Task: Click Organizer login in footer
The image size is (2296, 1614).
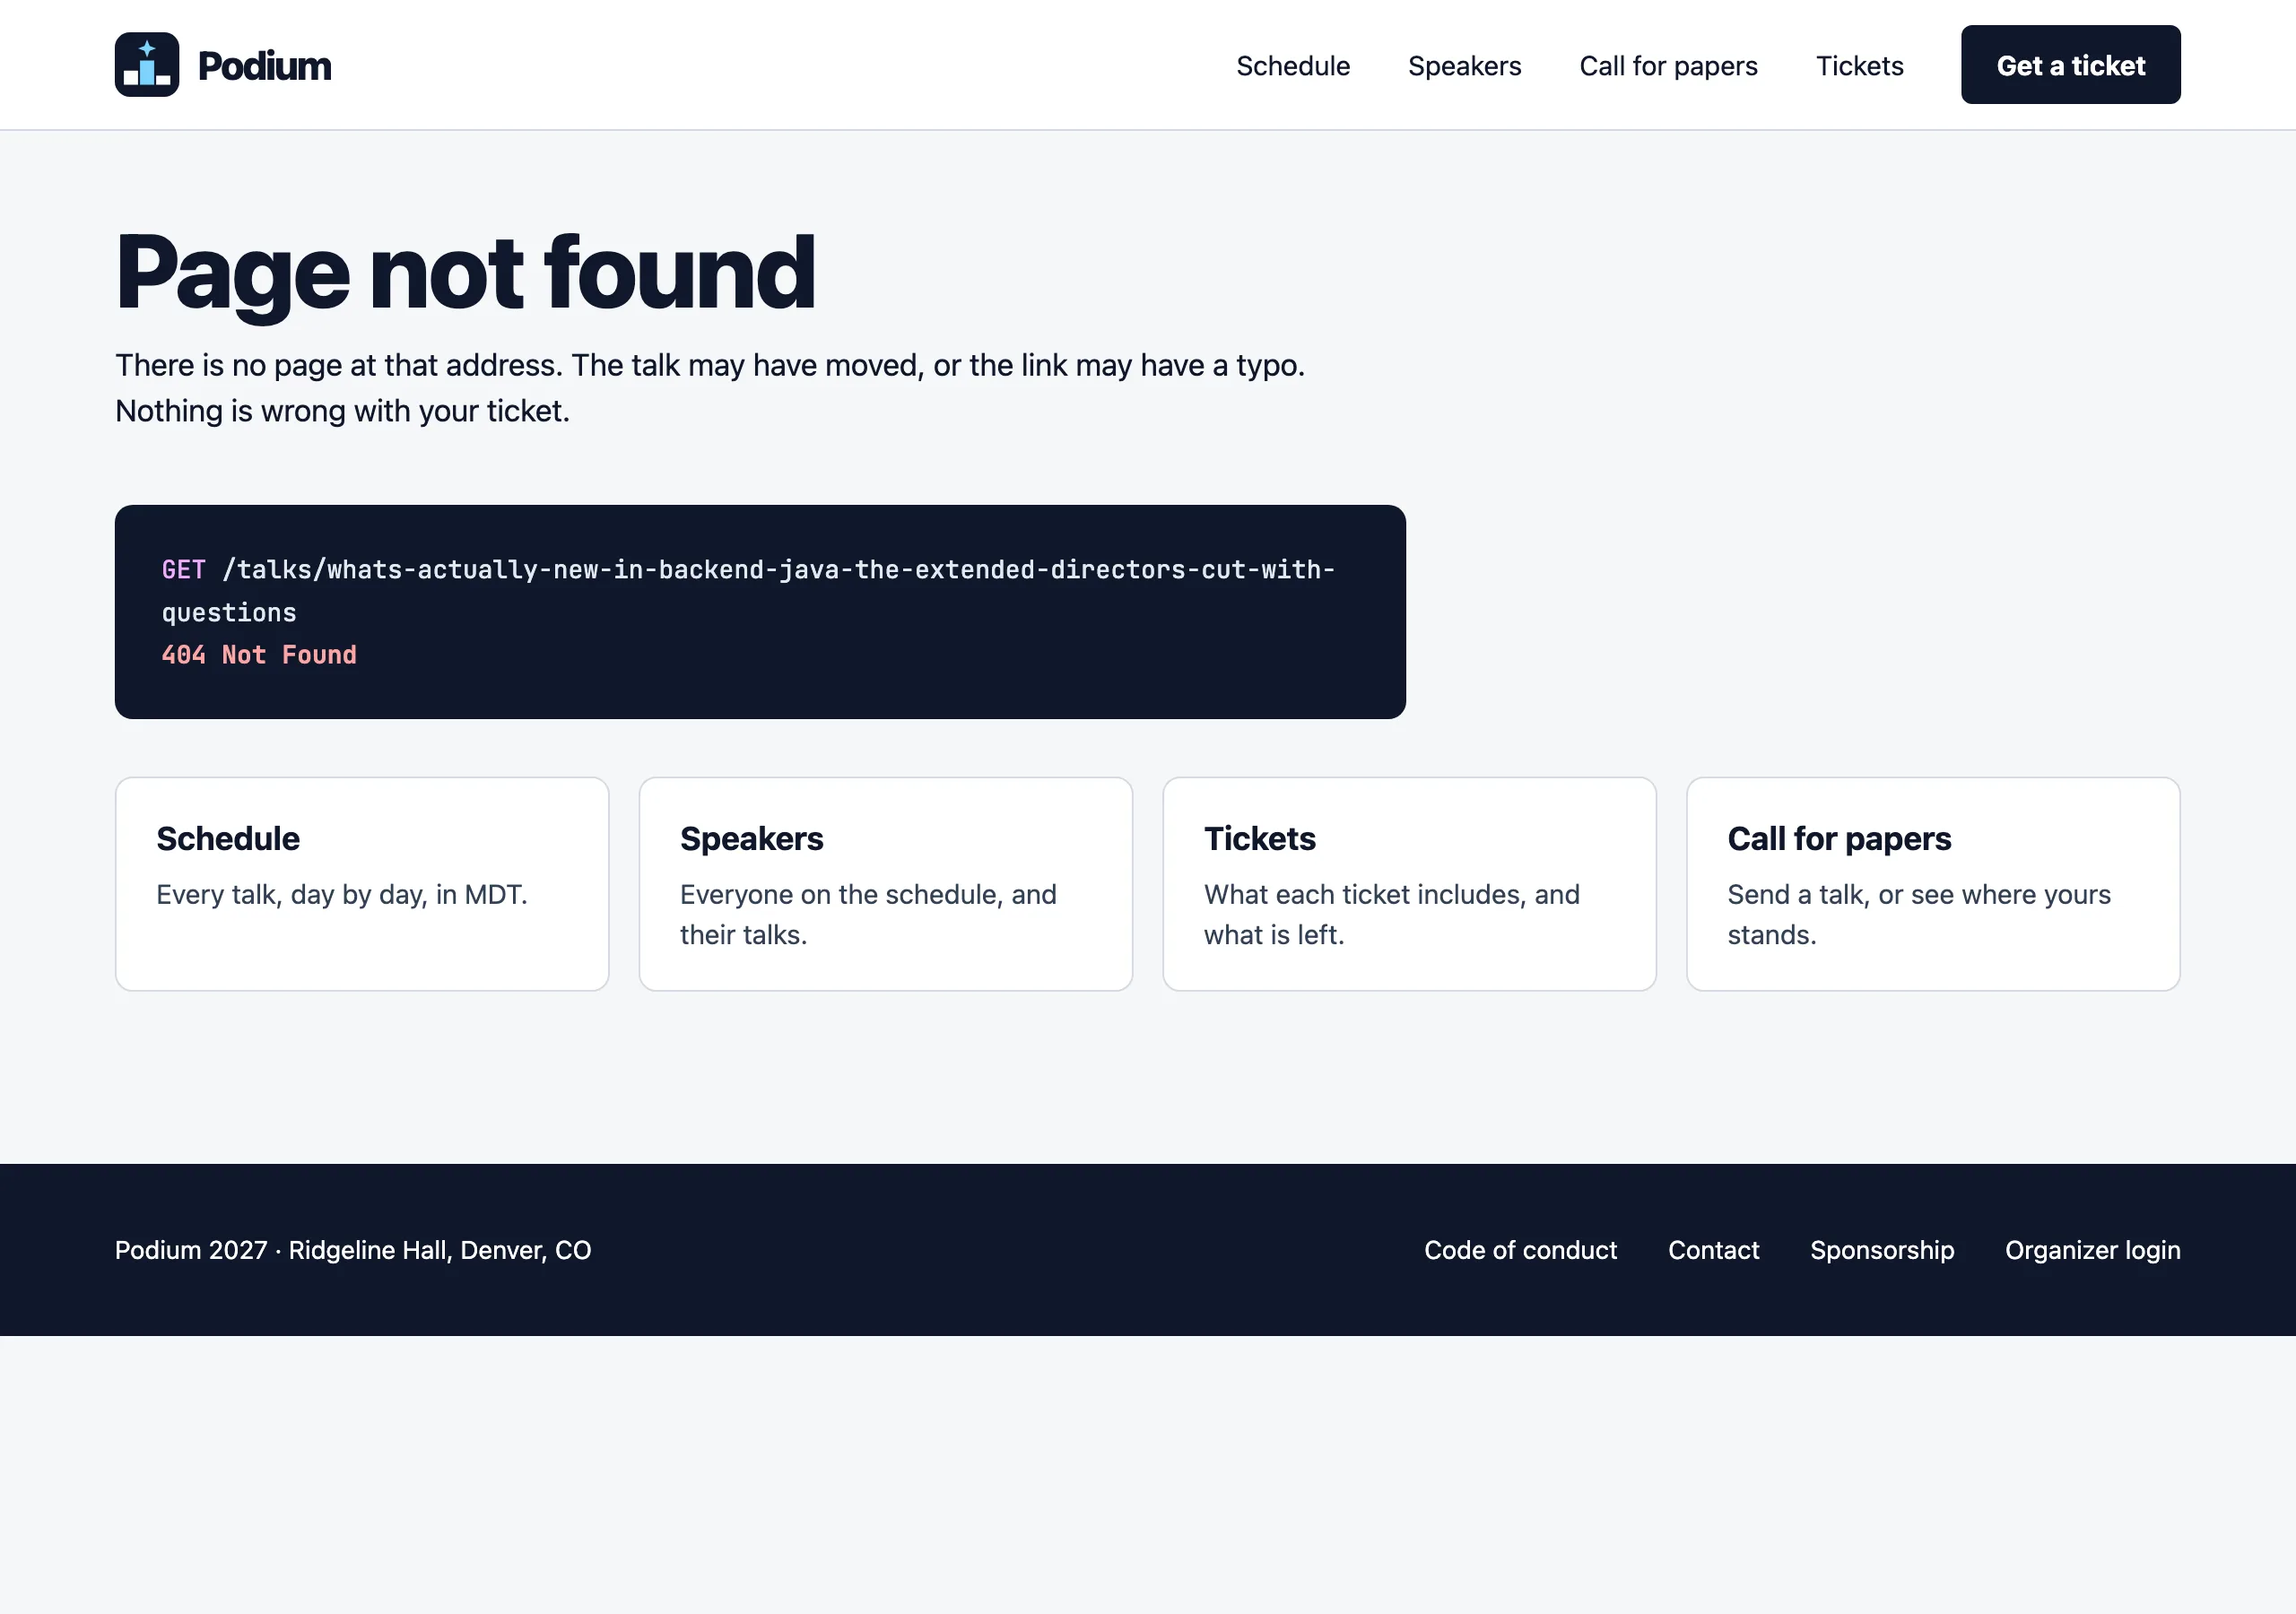Action: tap(2092, 1250)
